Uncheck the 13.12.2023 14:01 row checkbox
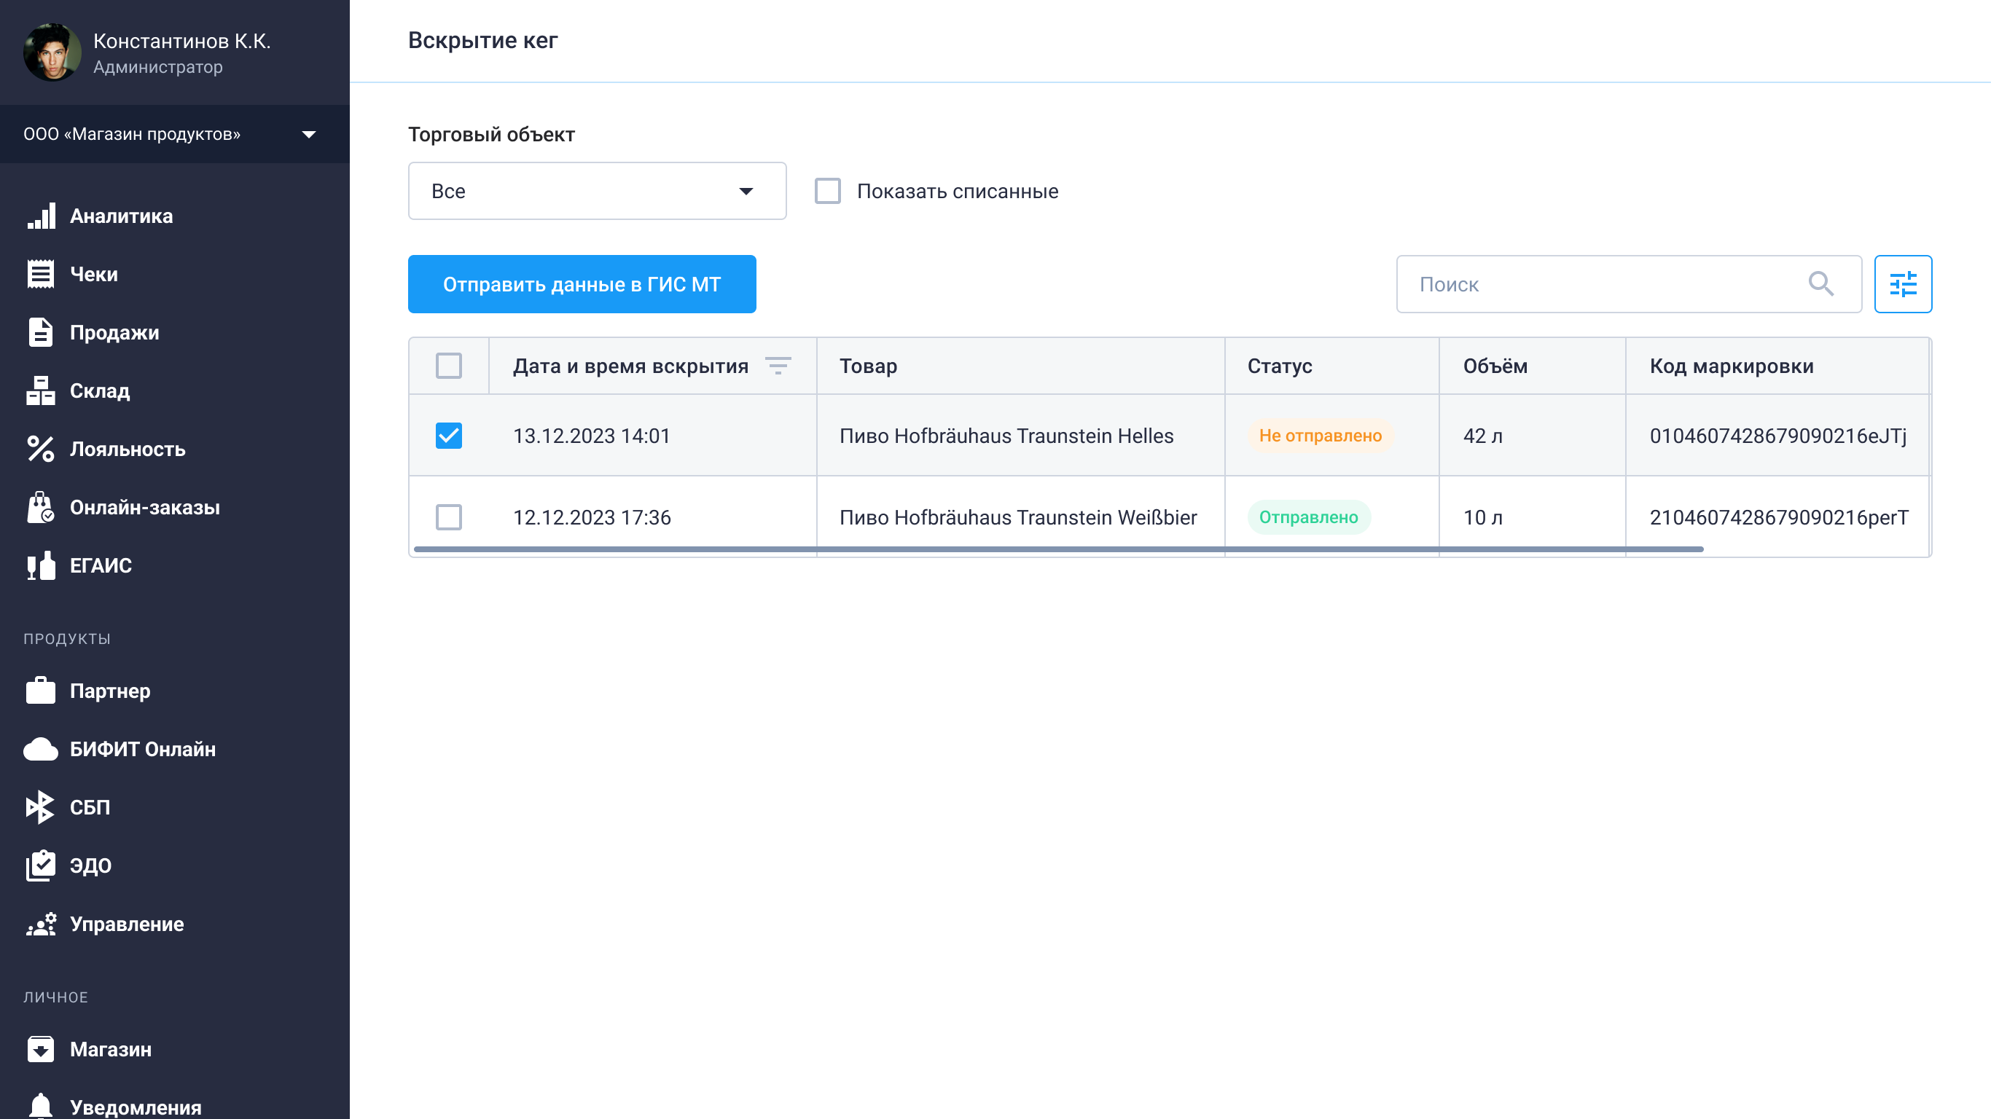Screen dimensions: 1991x1119 [448, 436]
